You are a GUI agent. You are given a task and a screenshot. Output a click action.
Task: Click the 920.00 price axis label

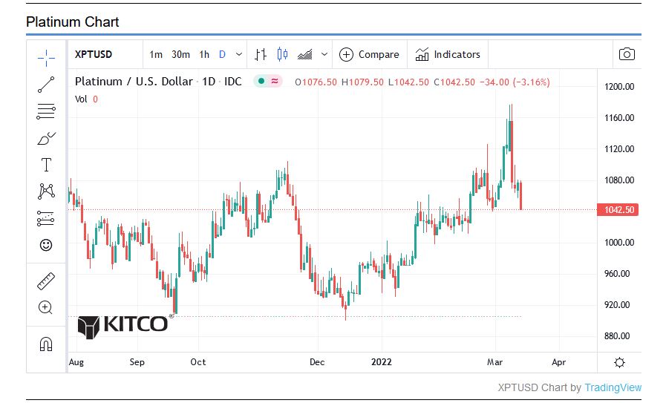tap(617, 305)
